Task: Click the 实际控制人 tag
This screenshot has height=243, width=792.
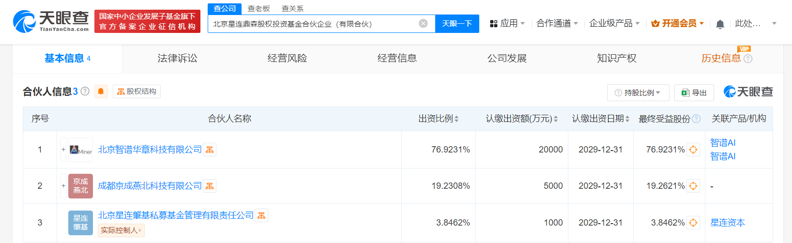Action: [121, 230]
